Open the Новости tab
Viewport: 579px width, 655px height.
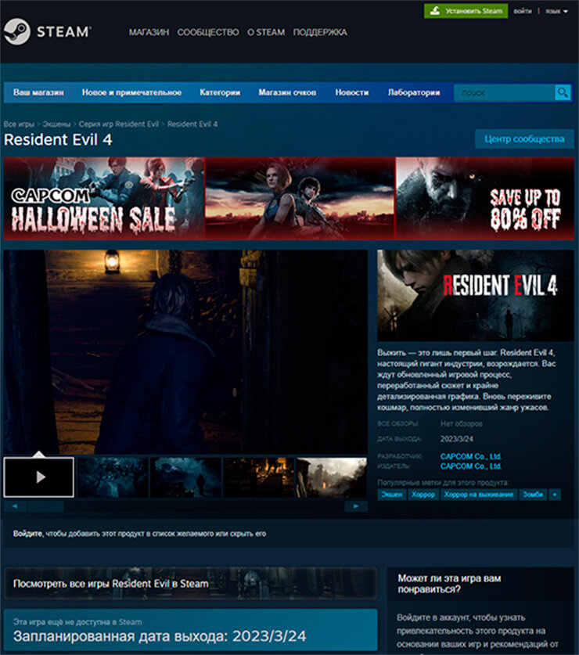(352, 92)
